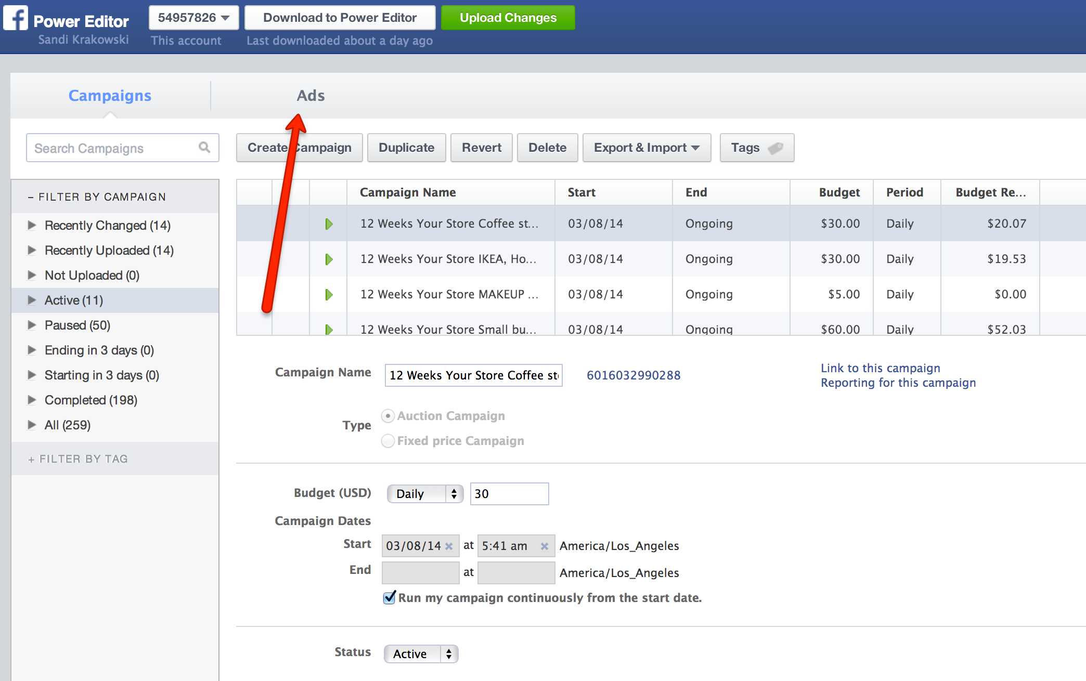Open the account 54957826 dropdown

pyautogui.click(x=193, y=18)
